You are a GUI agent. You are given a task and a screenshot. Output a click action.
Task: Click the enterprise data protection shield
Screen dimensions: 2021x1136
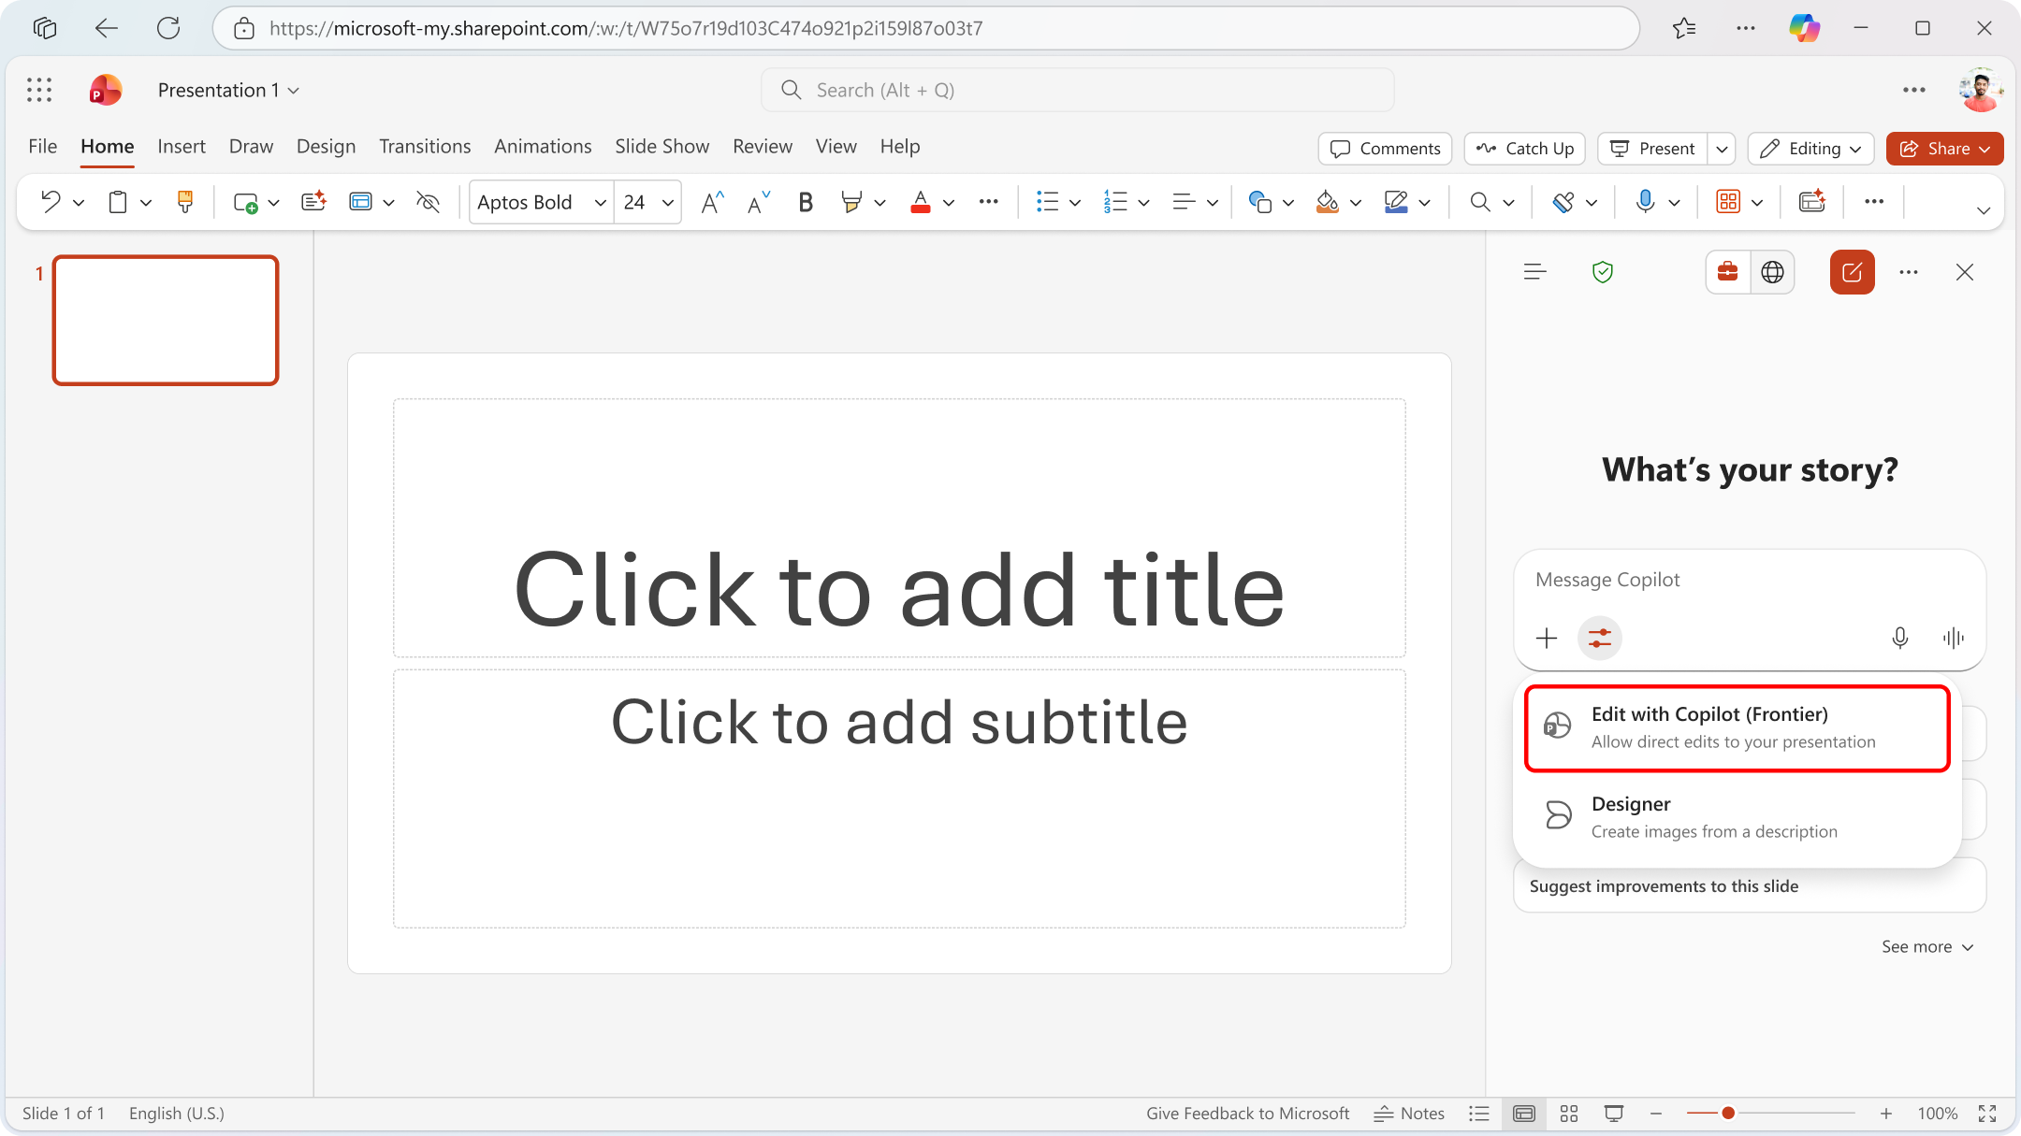point(1604,272)
